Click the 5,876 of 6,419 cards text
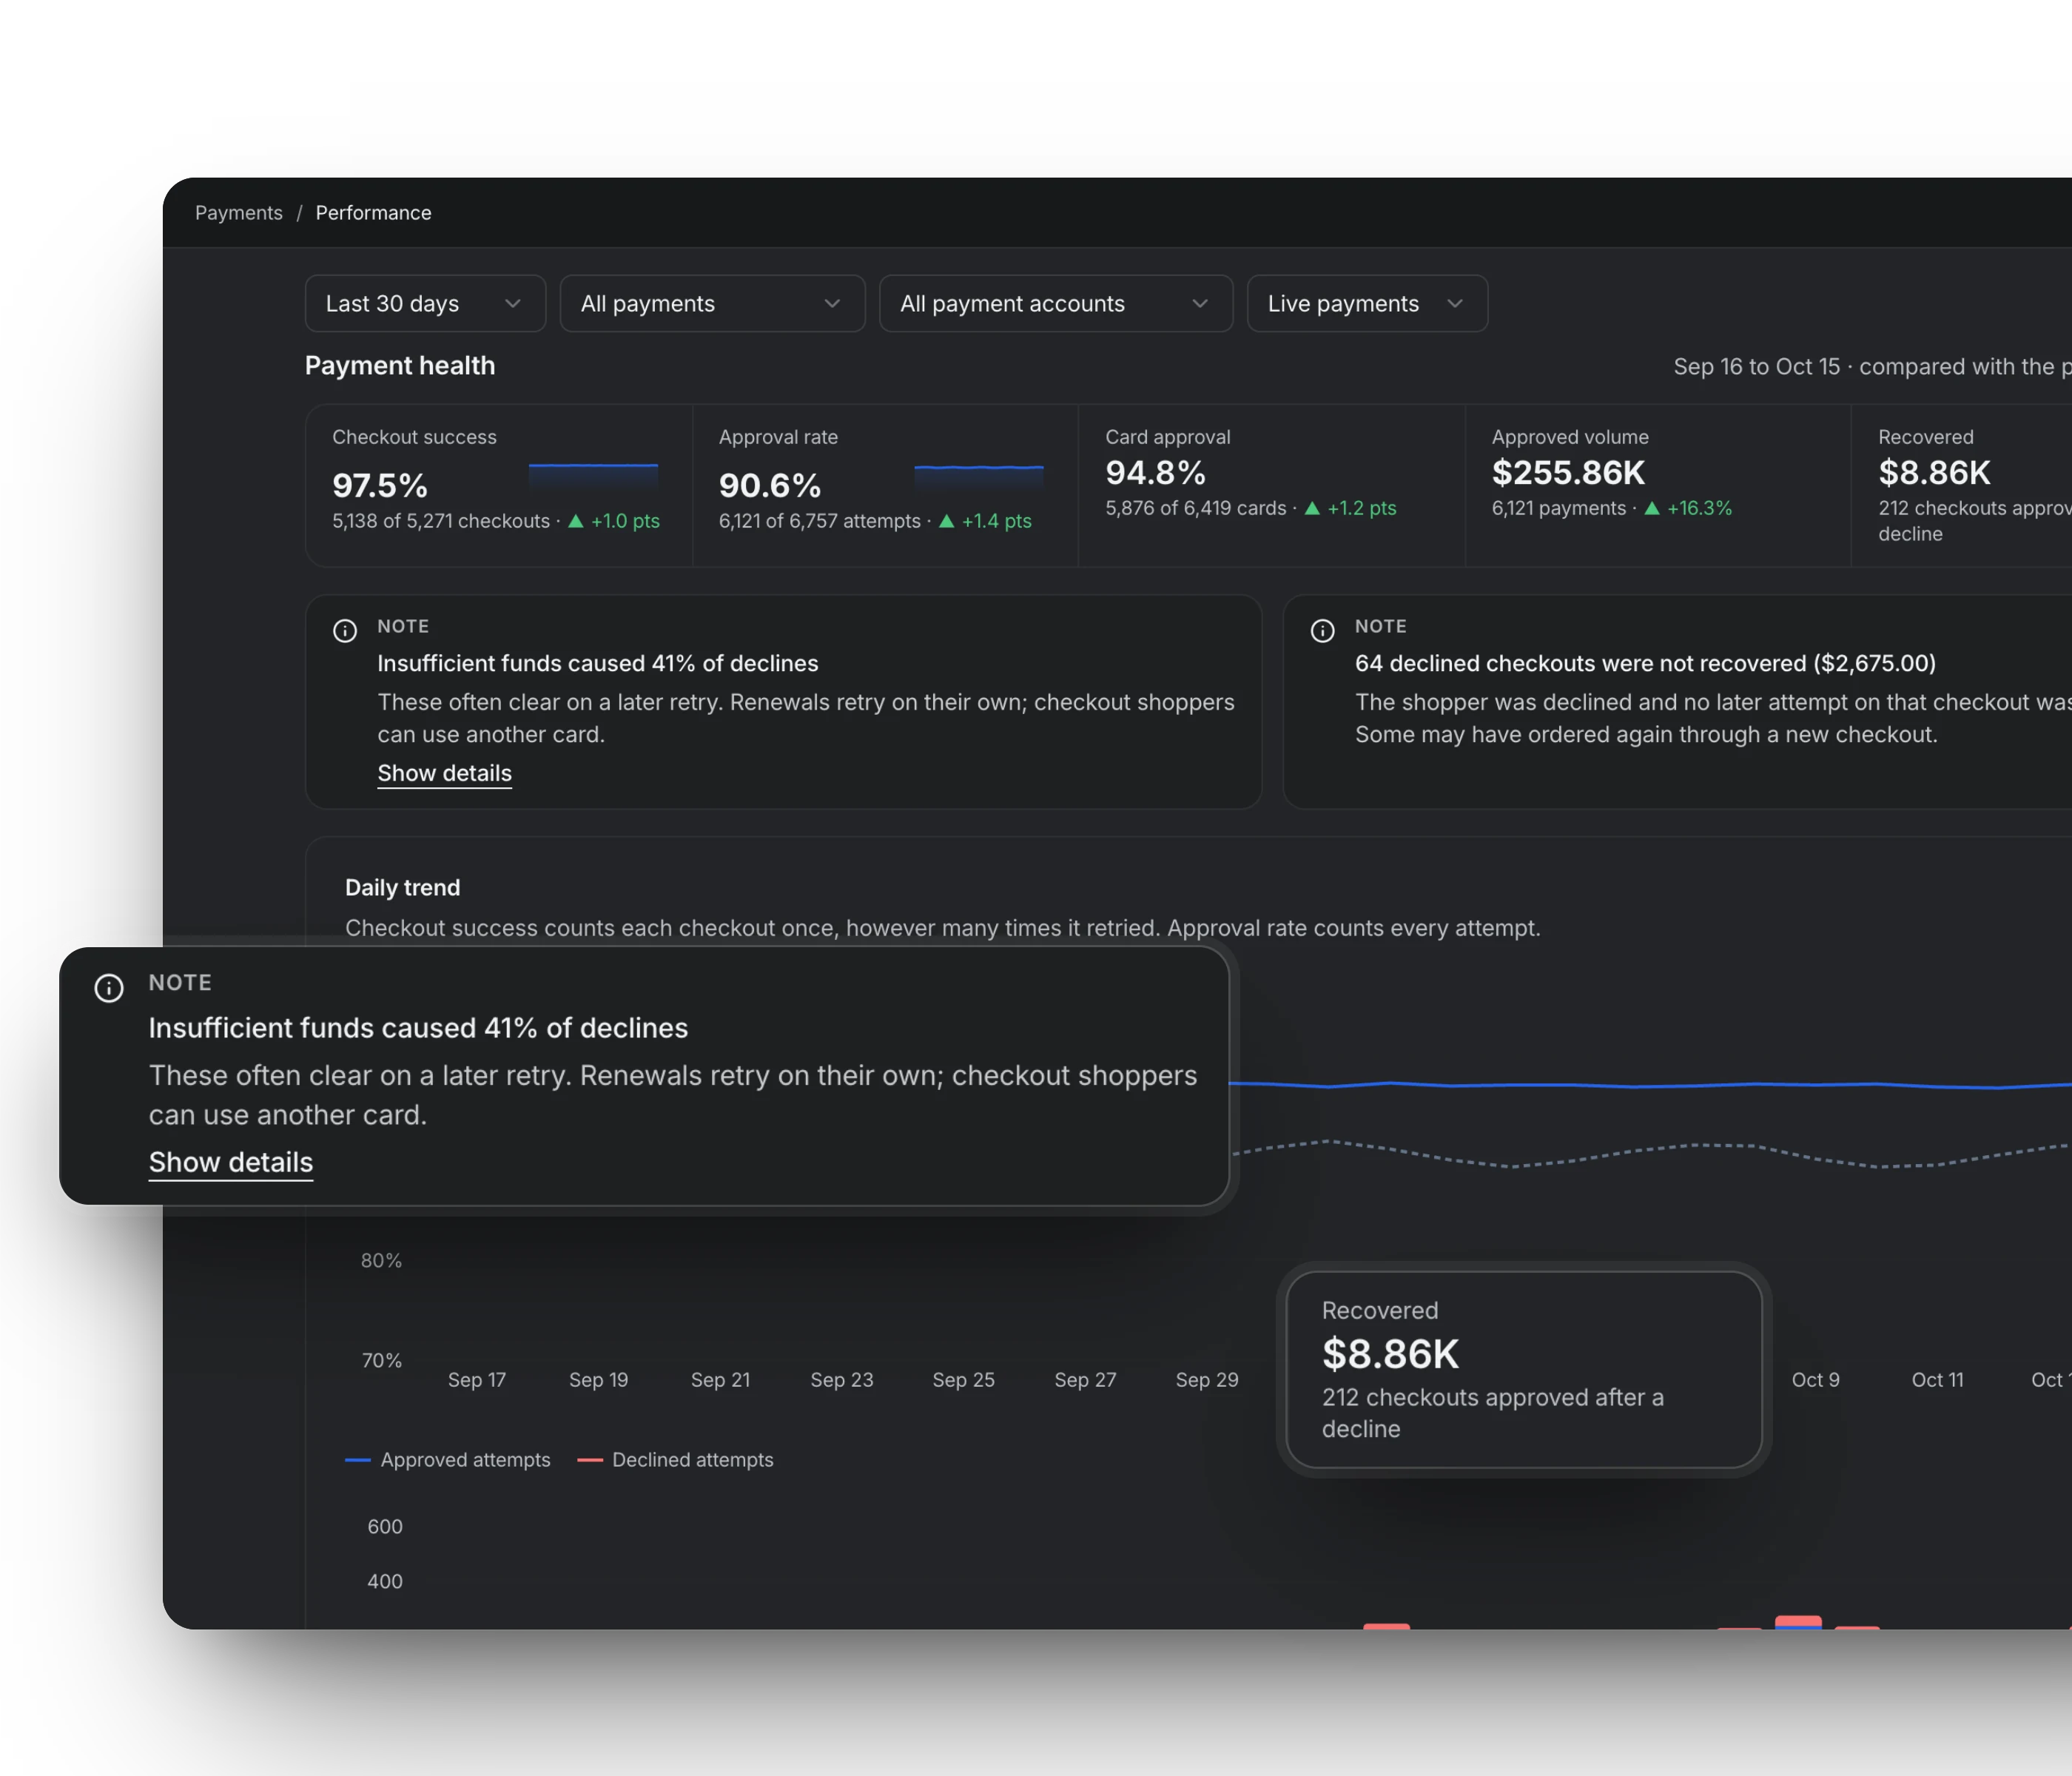Viewport: 2072px width, 1776px height. click(x=1196, y=508)
